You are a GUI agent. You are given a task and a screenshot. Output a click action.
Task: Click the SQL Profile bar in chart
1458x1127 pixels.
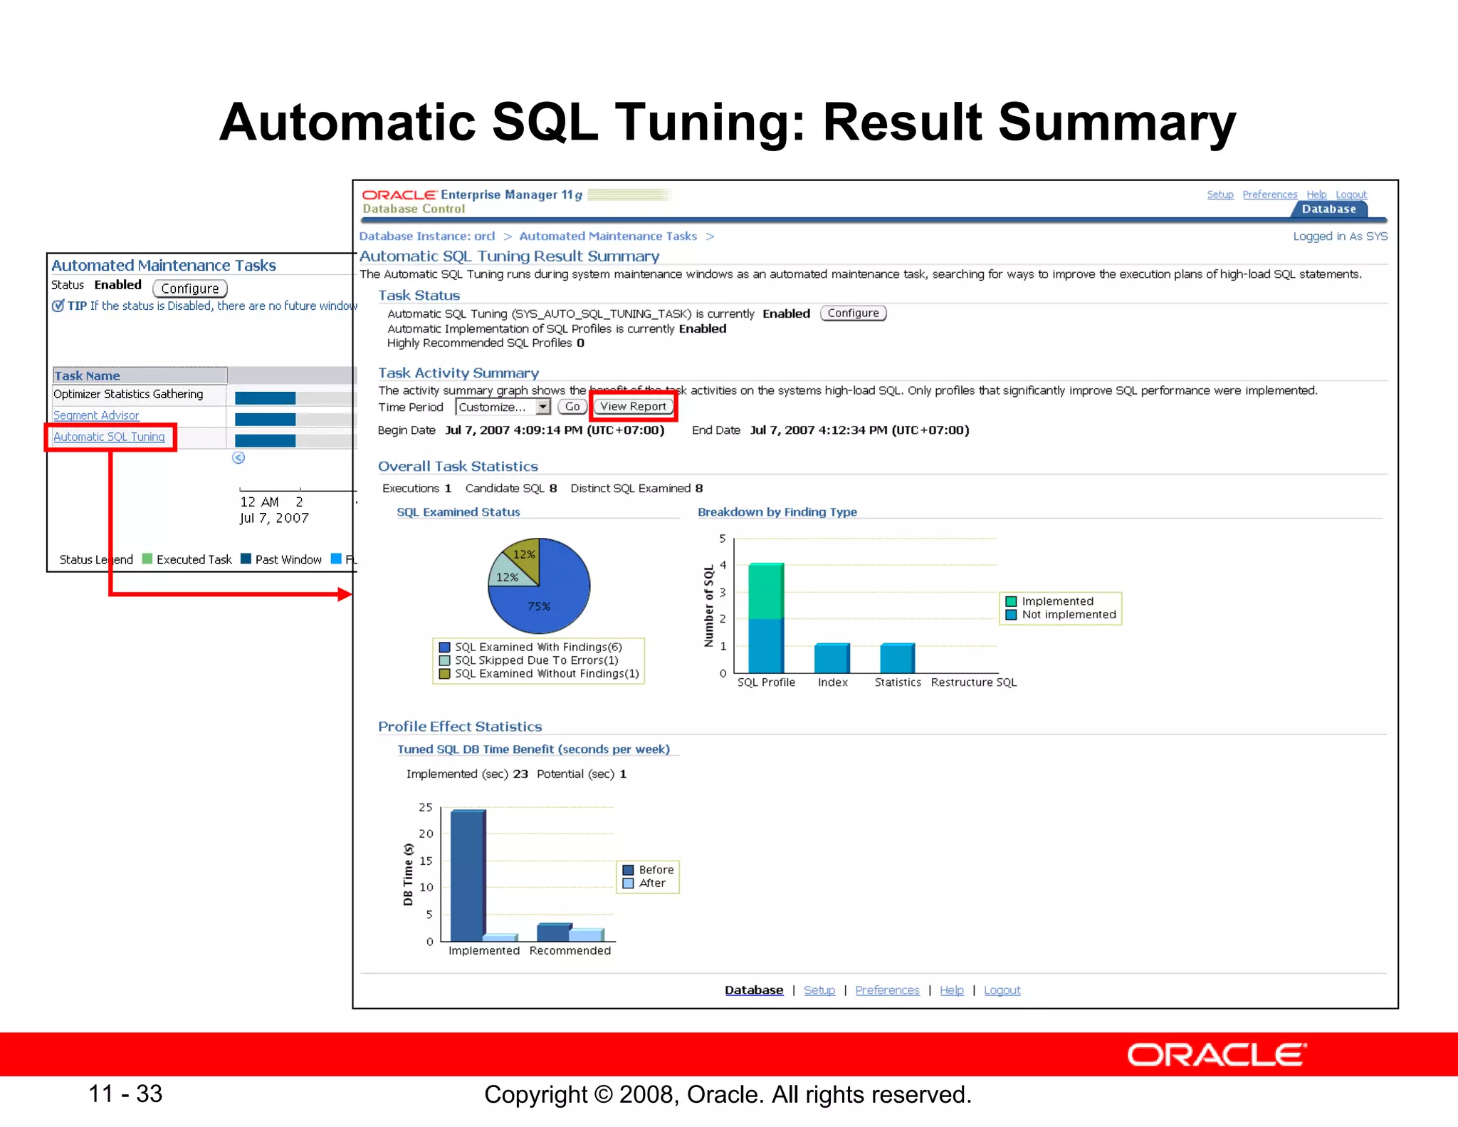pos(766,618)
